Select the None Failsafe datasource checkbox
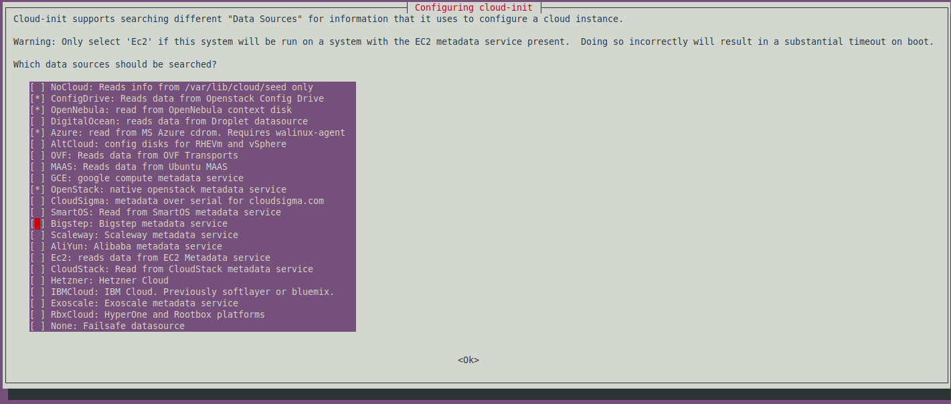 click(x=37, y=326)
